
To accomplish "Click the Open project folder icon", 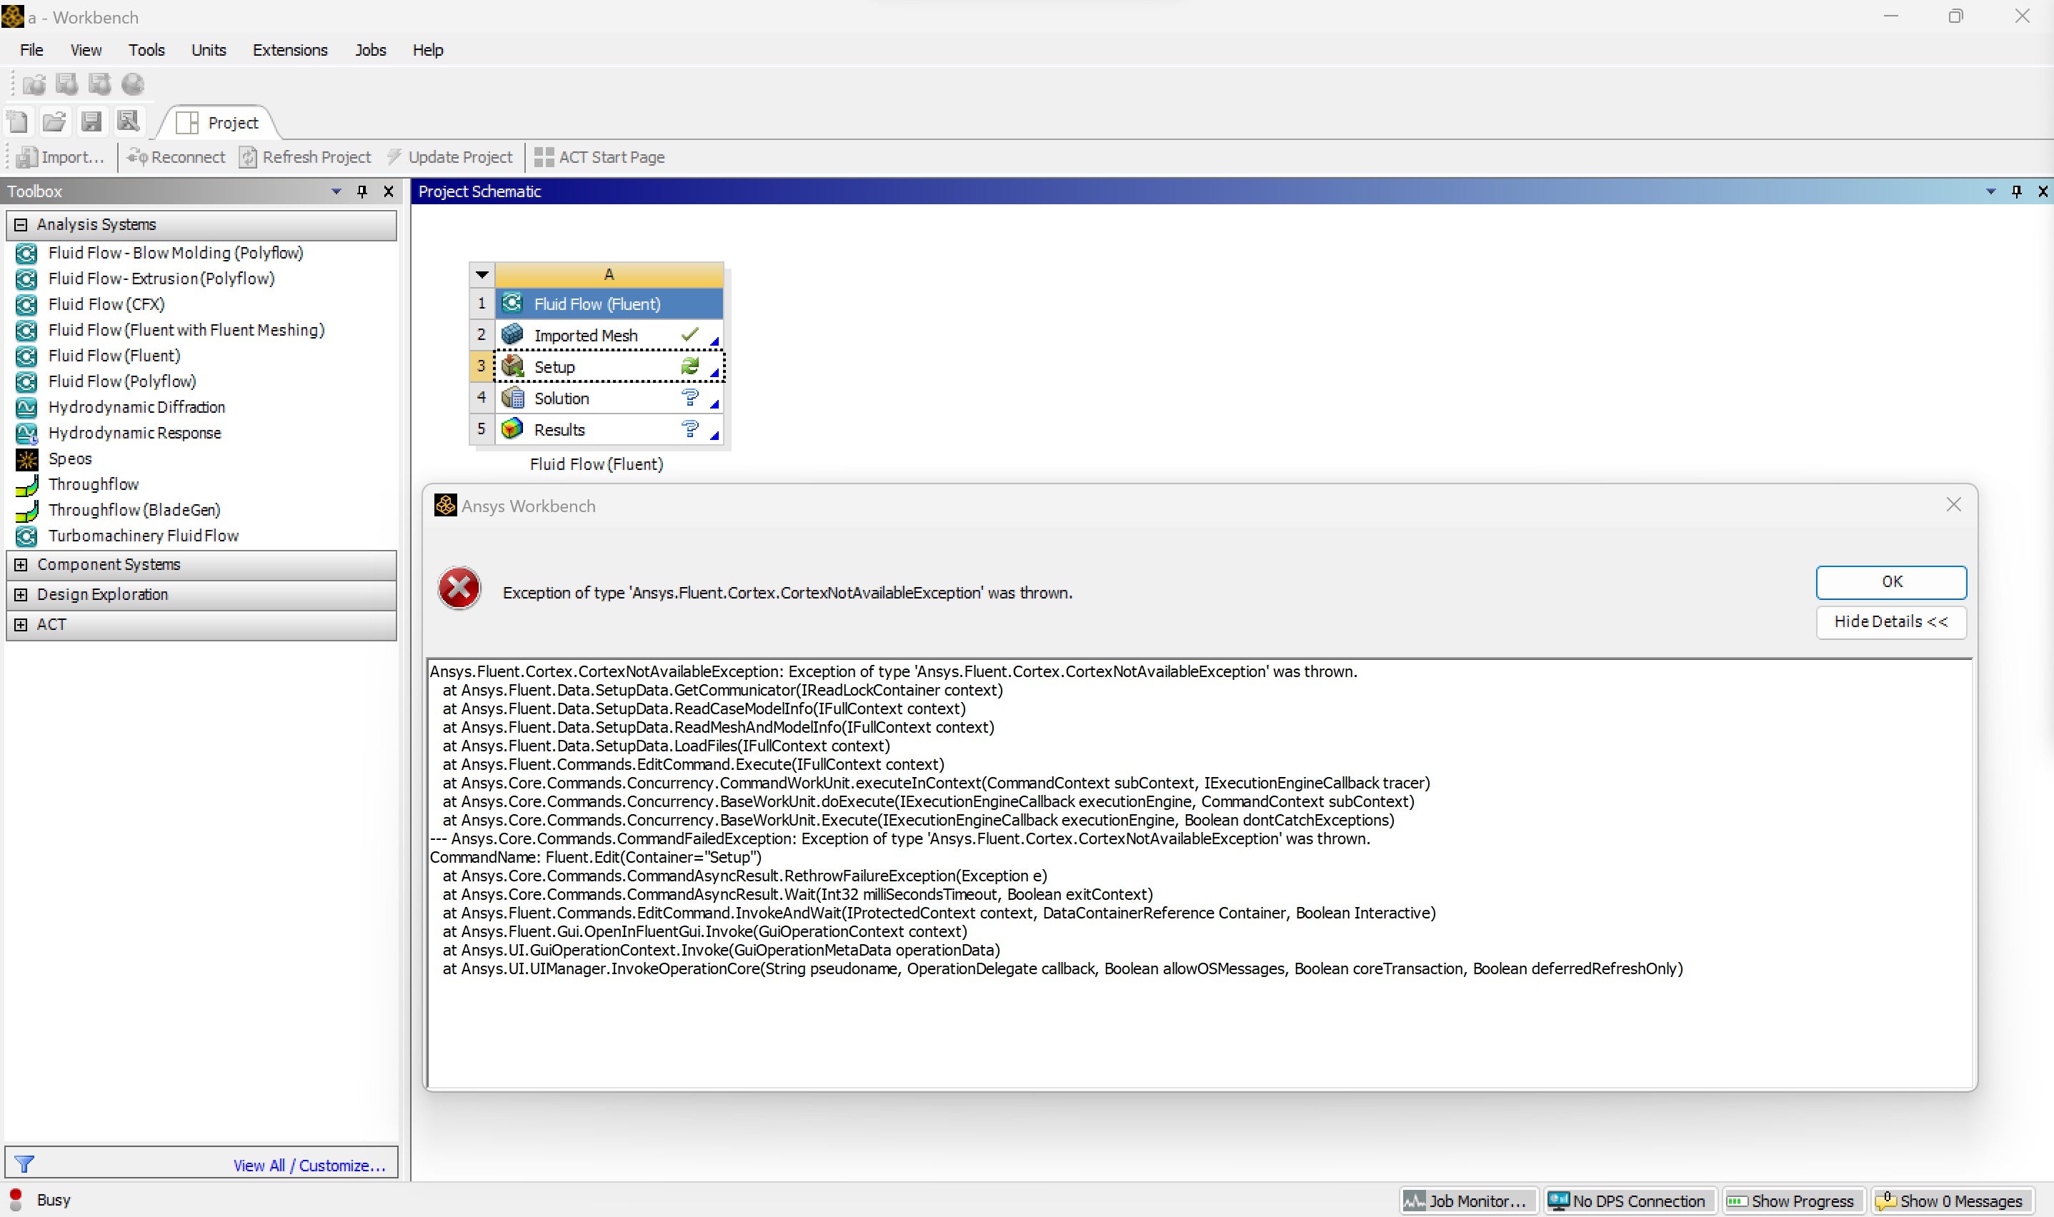I will click(54, 122).
